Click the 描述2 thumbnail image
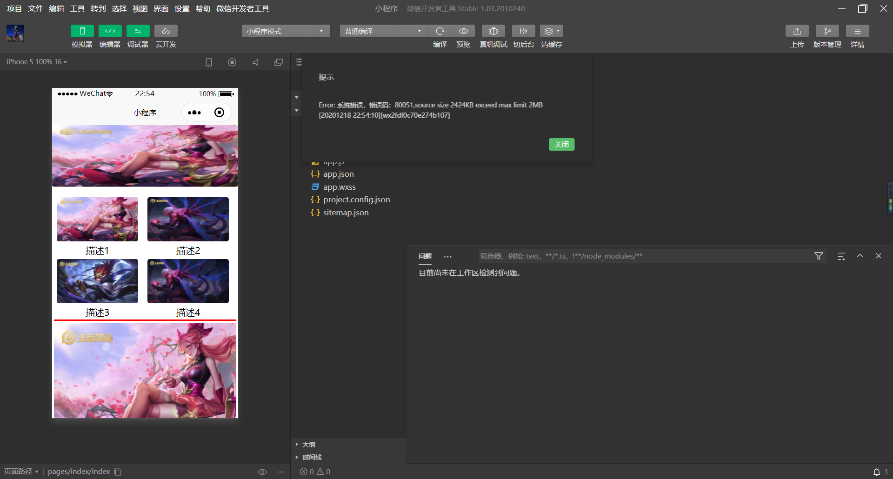This screenshot has width=893, height=479. pos(188,220)
